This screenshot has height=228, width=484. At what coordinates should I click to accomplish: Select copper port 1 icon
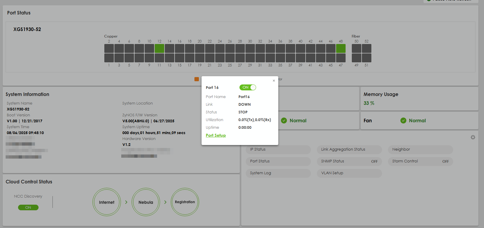pos(109,58)
